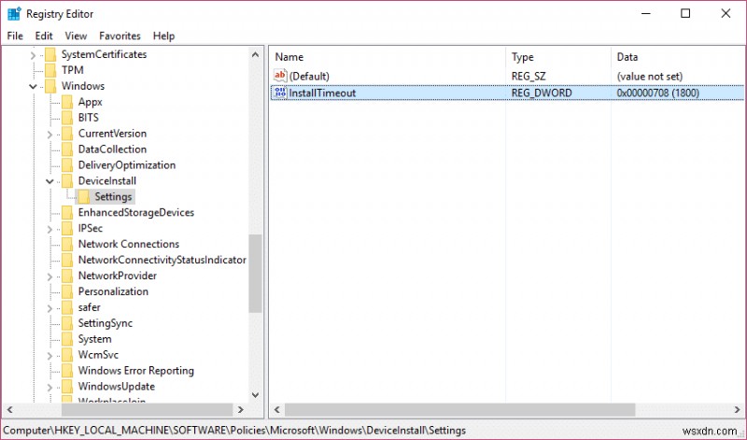747x440 pixels.
Task: Click the values pane horizontal scrollbar thumb
Action: click(459, 409)
